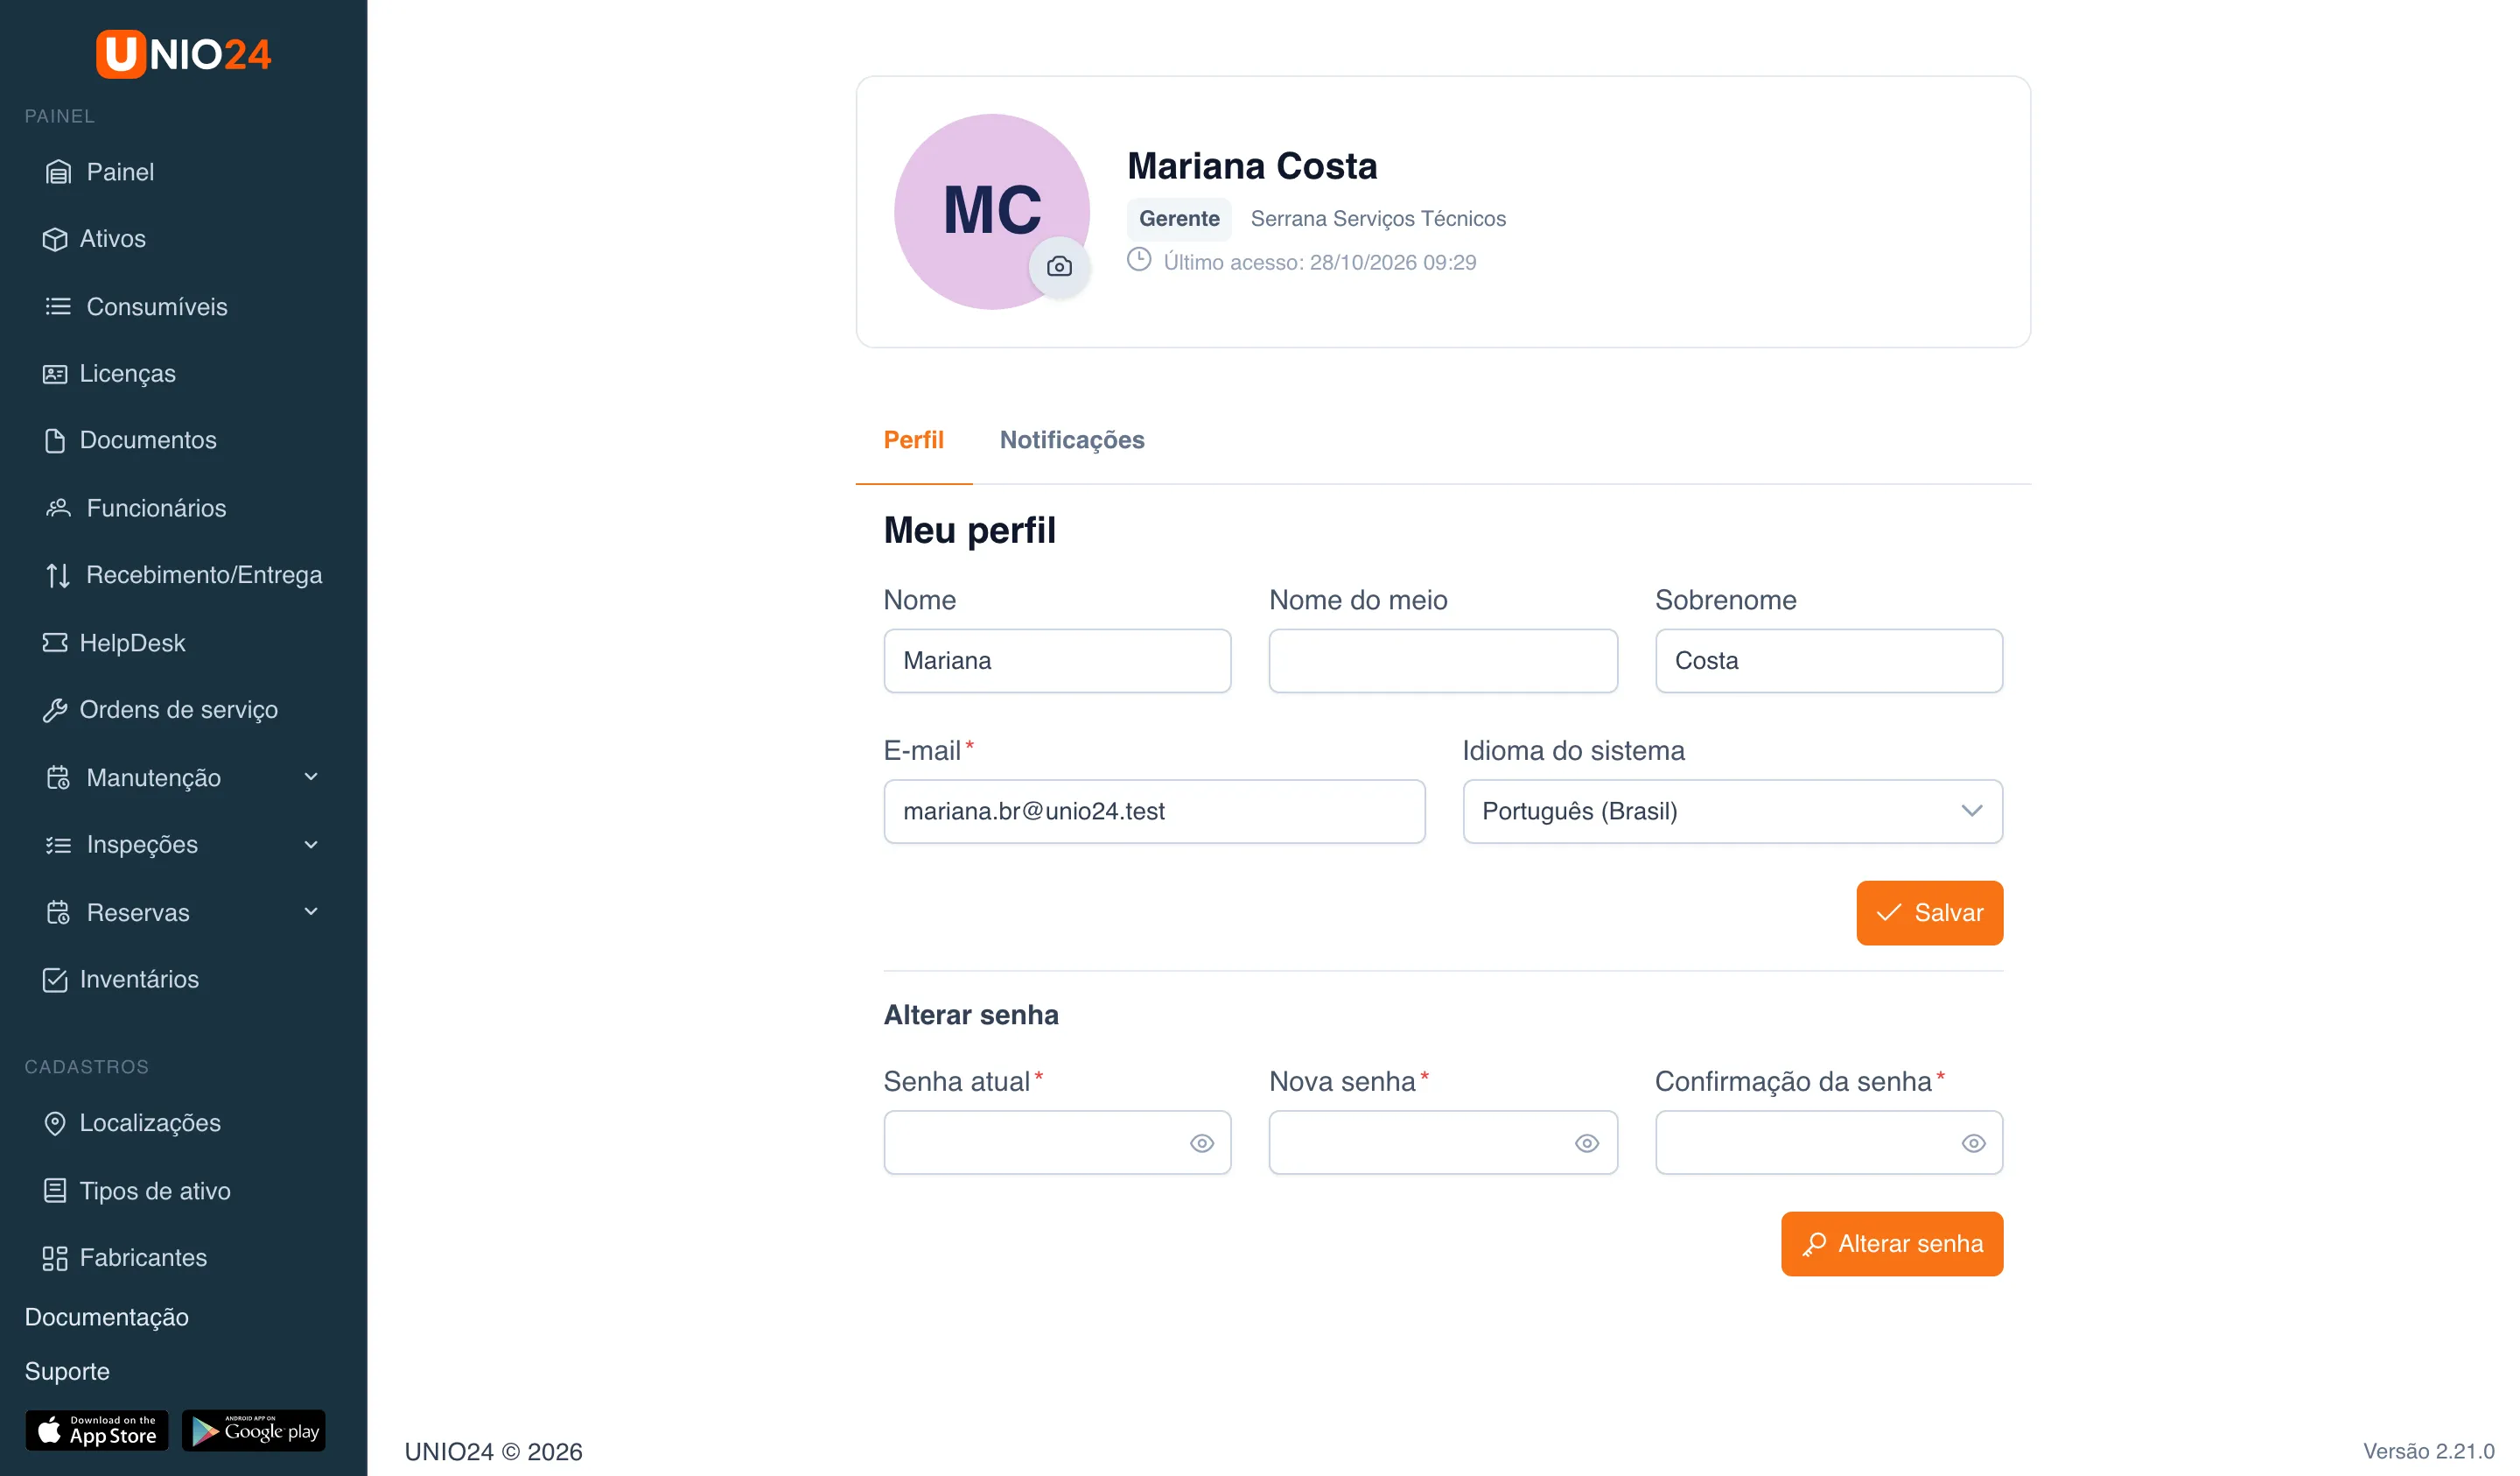Viewport: 2520px width, 1476px height.
Task: Click the Recebimento/Entrega arrows icon
Action: (58, 575)
